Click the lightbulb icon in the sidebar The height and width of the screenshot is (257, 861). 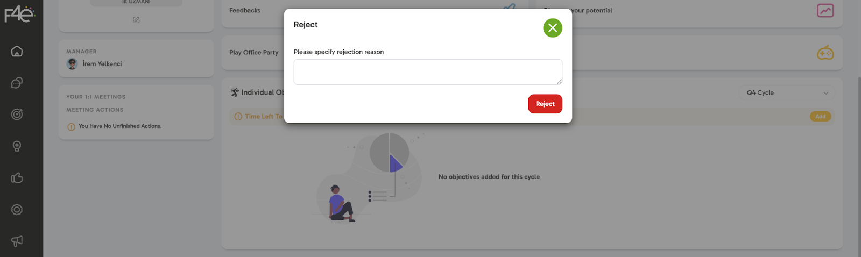17,146
